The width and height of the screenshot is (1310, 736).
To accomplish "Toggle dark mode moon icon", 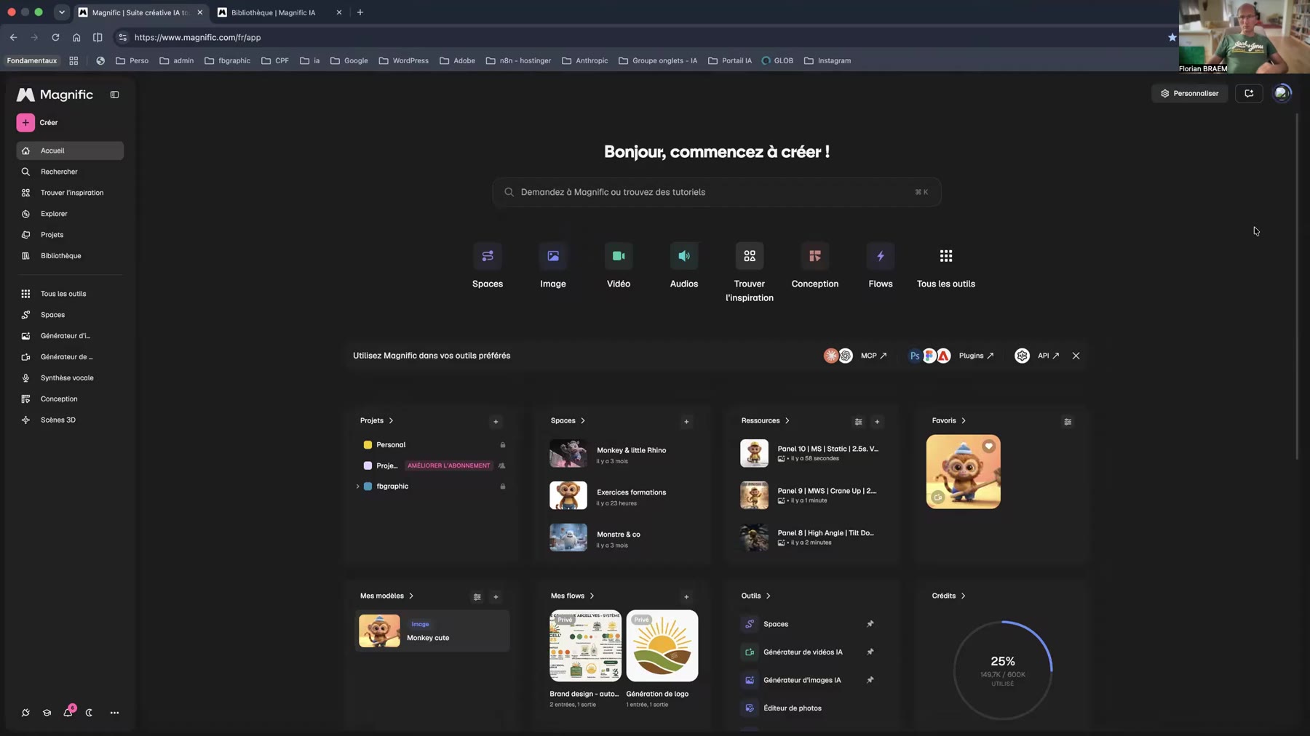I will click(89, 713).
